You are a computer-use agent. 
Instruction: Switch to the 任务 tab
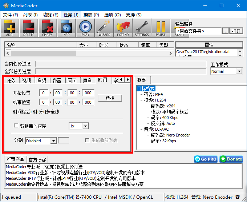pos(11,80)
